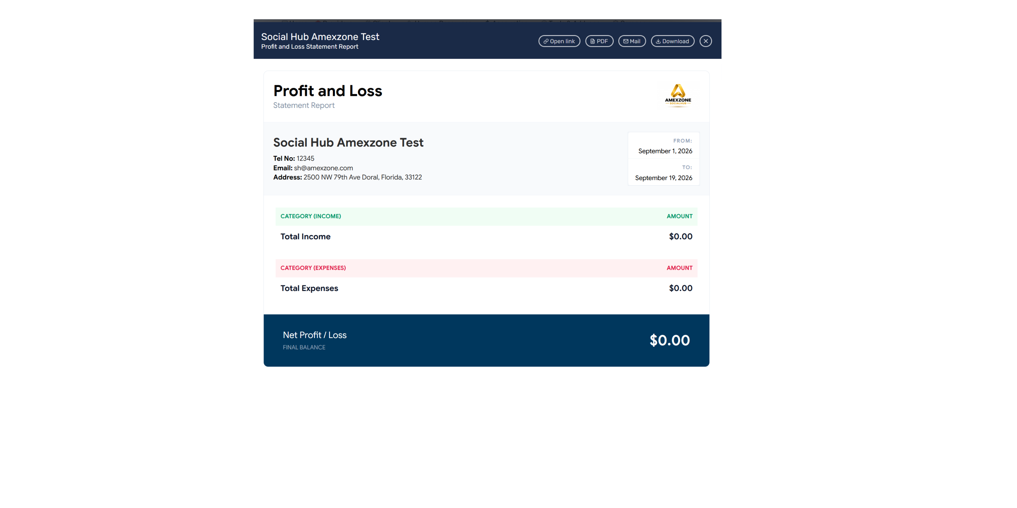Click the Total Income row label
Viewport: 1017px width, 508px height.
(306, 237)
